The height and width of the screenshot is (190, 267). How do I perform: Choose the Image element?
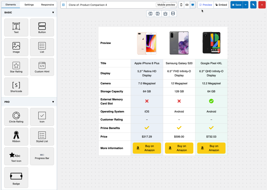point(16,47)
